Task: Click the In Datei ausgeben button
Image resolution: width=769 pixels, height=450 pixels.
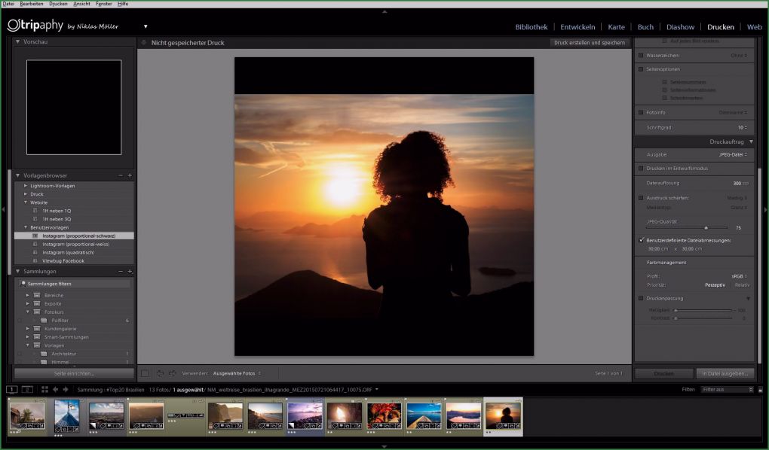Action: (x=725, y=373)
